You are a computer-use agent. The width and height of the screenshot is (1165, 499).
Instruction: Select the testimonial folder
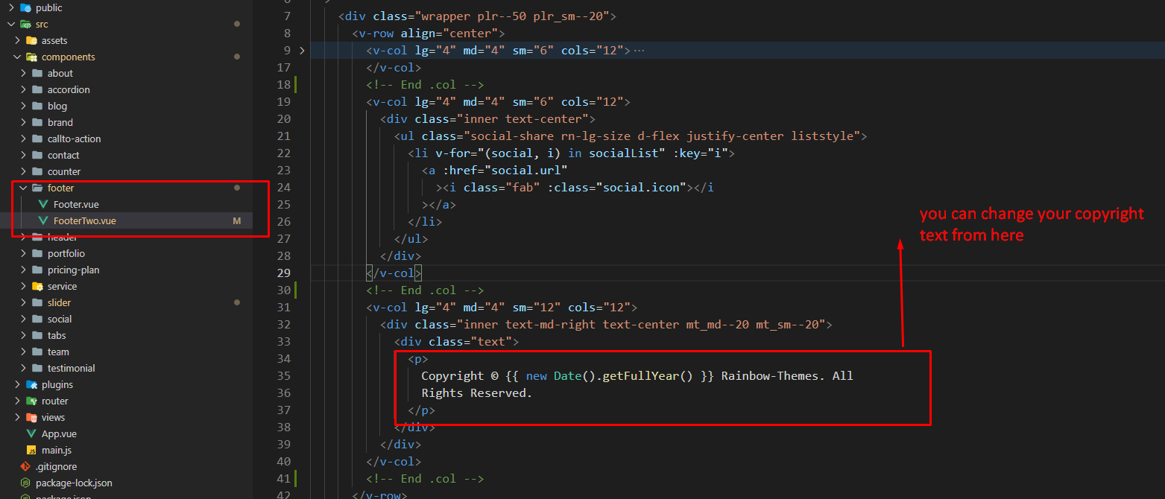click(x=71, y=369)
